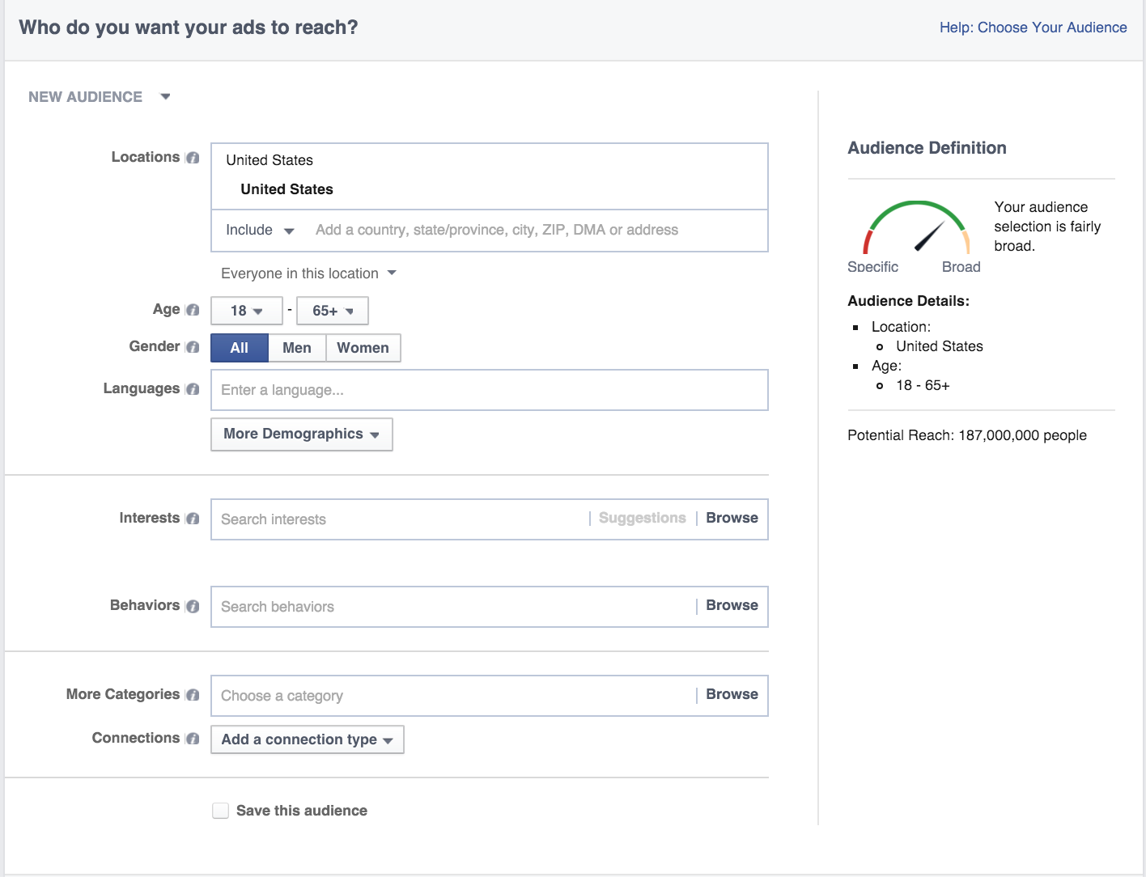Click the Interests info icon
The width and height of the screenshot is (1146, 877).
click(x=193, y=519)
